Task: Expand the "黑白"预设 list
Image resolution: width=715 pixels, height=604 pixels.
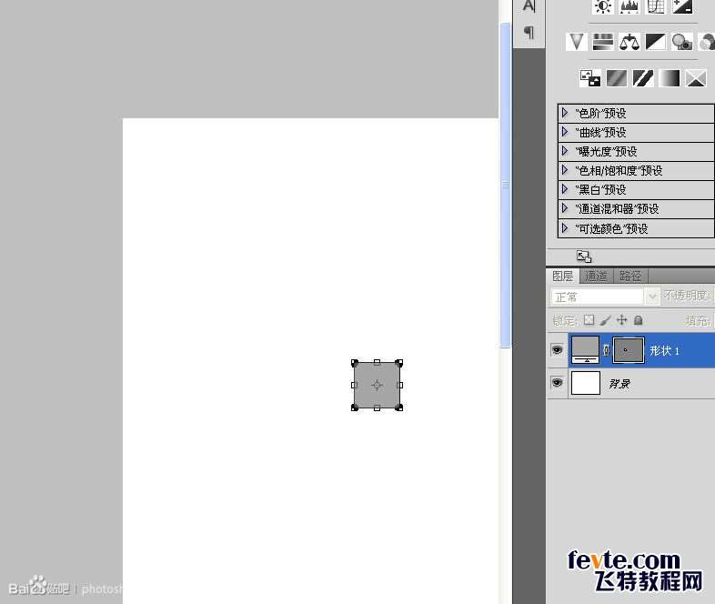Action: (565, 189)
